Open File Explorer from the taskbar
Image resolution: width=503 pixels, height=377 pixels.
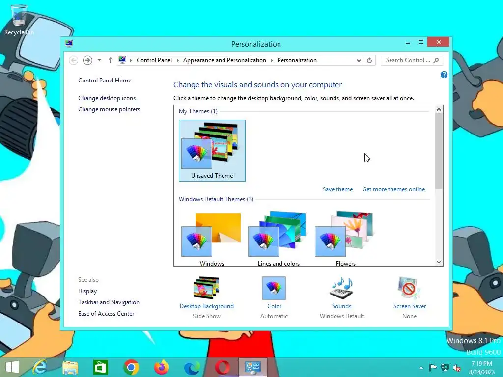pyautogui.click(x=70, y=367)
